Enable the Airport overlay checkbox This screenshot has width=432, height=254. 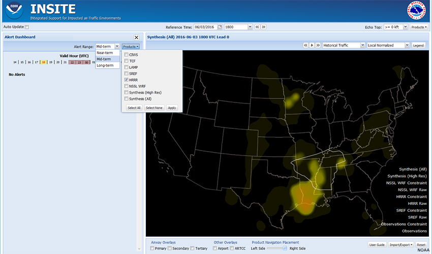pyautogui.click(x=215, y=248)
